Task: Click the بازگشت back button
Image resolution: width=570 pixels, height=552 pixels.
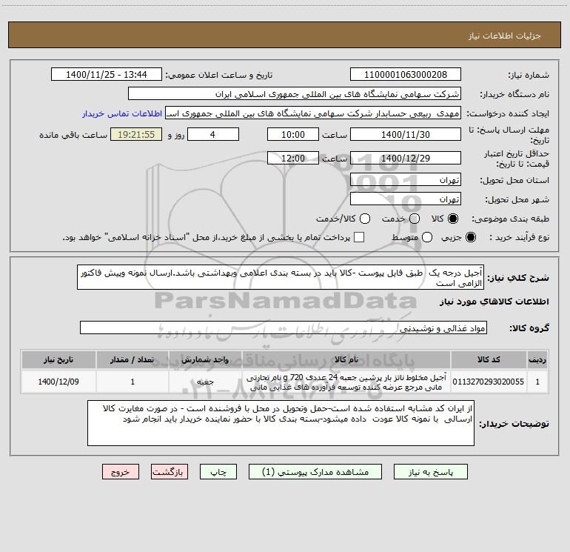Action: 170,472
